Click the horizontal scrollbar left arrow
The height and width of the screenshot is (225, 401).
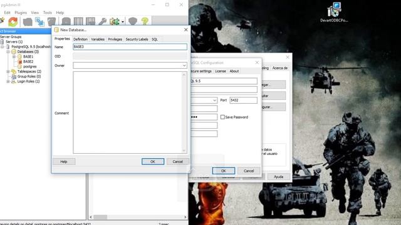pyautogui.click(x=91, y=217)
